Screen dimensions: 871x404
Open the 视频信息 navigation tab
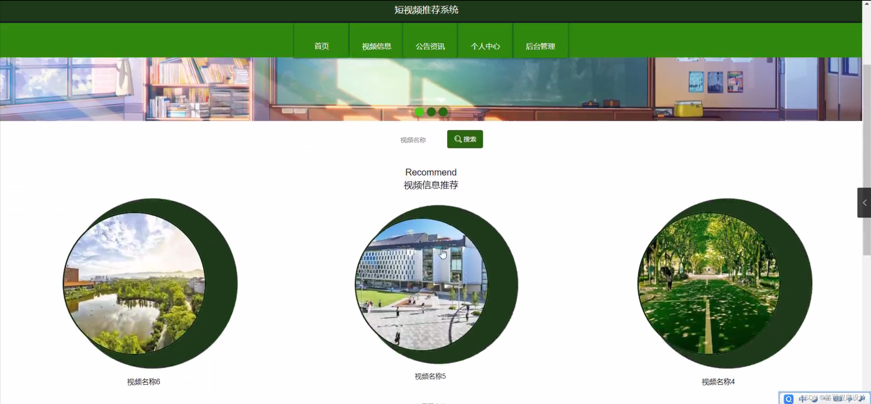(376, 46)
